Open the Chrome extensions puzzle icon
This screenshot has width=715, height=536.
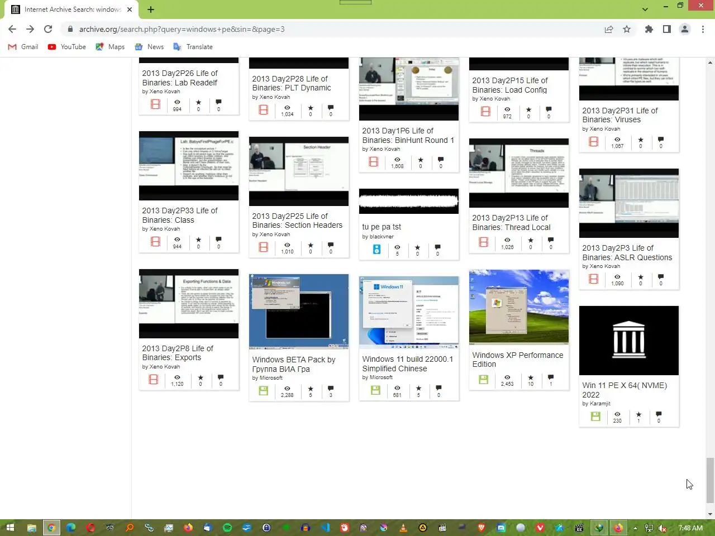coord(649,29)
